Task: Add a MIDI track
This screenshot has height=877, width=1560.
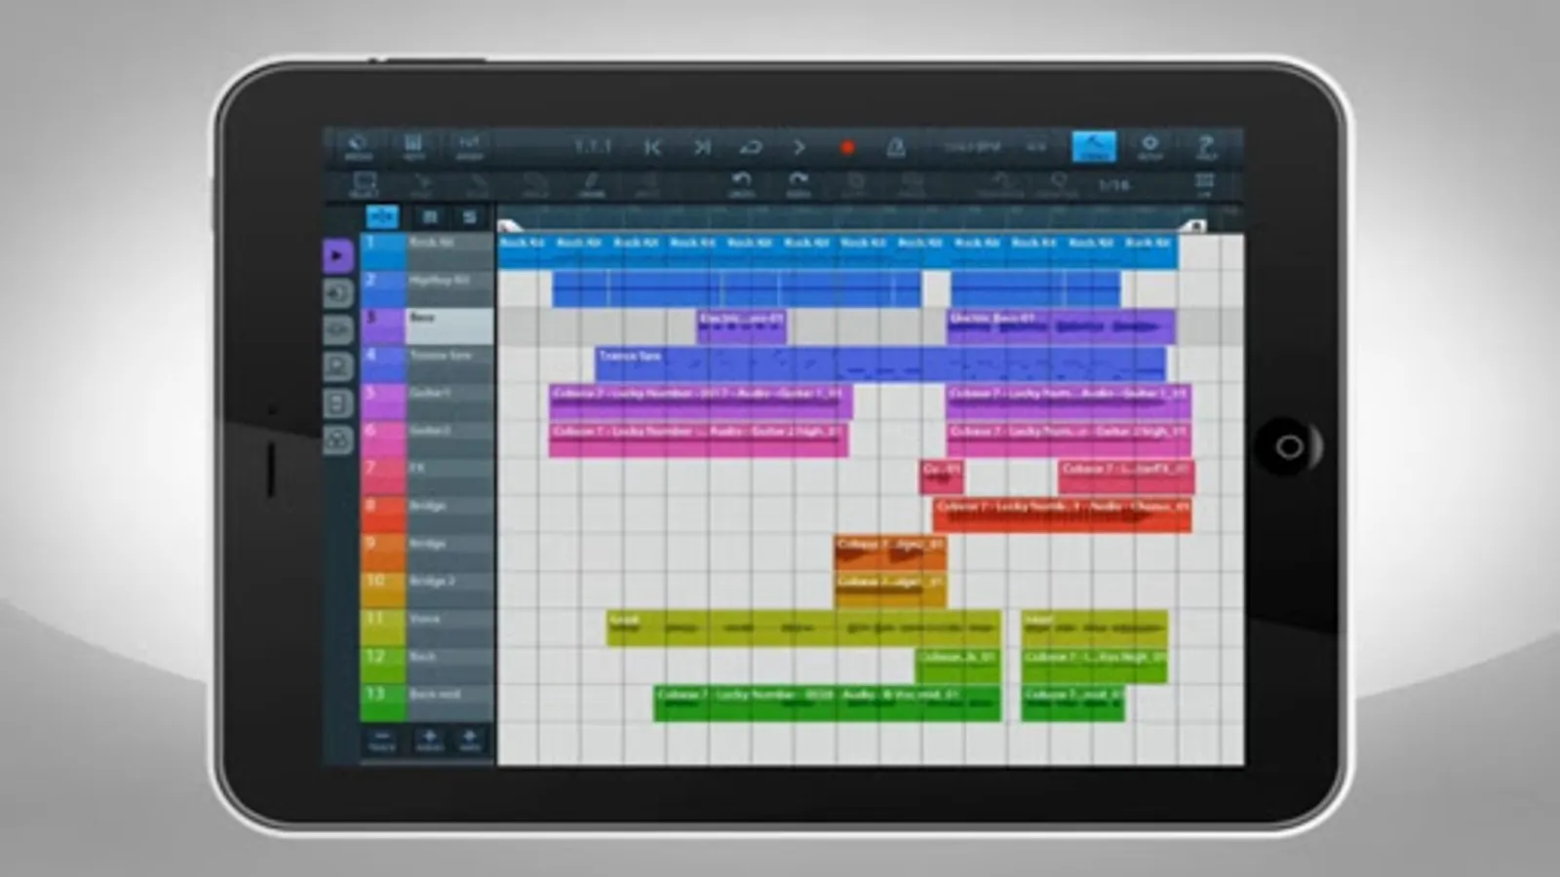Action: pyautogui.click(x=470, y=741)
